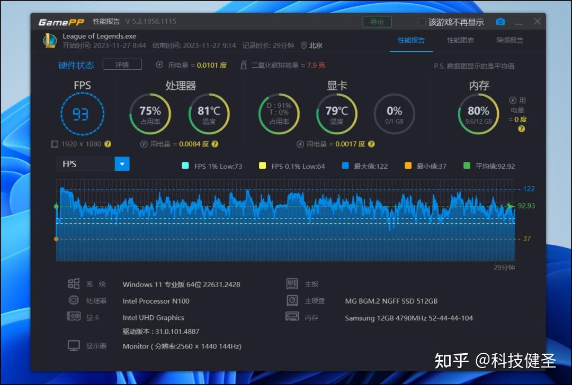Click the help icon beside GPU power 0.0017 度
Image resolution: width=572 pixels, height=385 pixels.
[371, 144]
